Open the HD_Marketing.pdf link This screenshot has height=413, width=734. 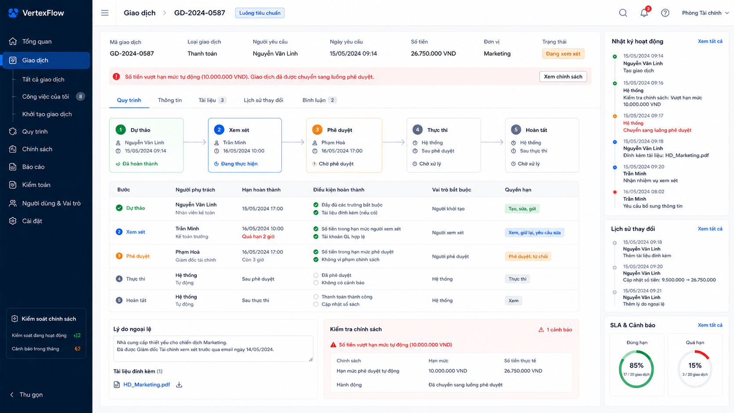147,384
